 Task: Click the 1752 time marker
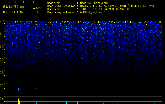pos(34,22)
